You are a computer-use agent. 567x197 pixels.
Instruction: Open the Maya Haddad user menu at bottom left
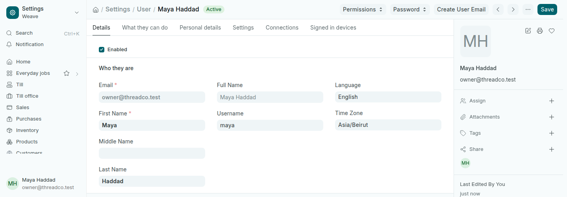pyautogui.click(x=43, y=184)
